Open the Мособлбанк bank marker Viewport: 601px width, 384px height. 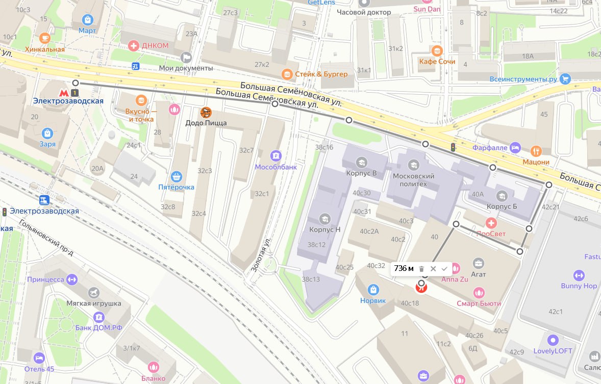(x=276, y=156)
